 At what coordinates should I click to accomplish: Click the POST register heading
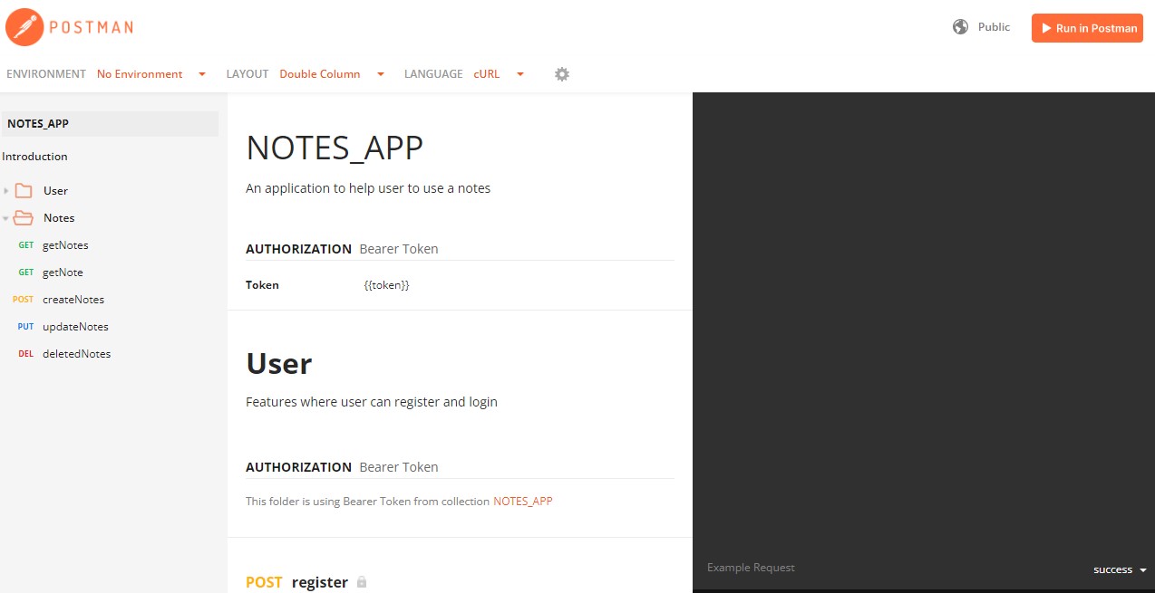(297, 582)
